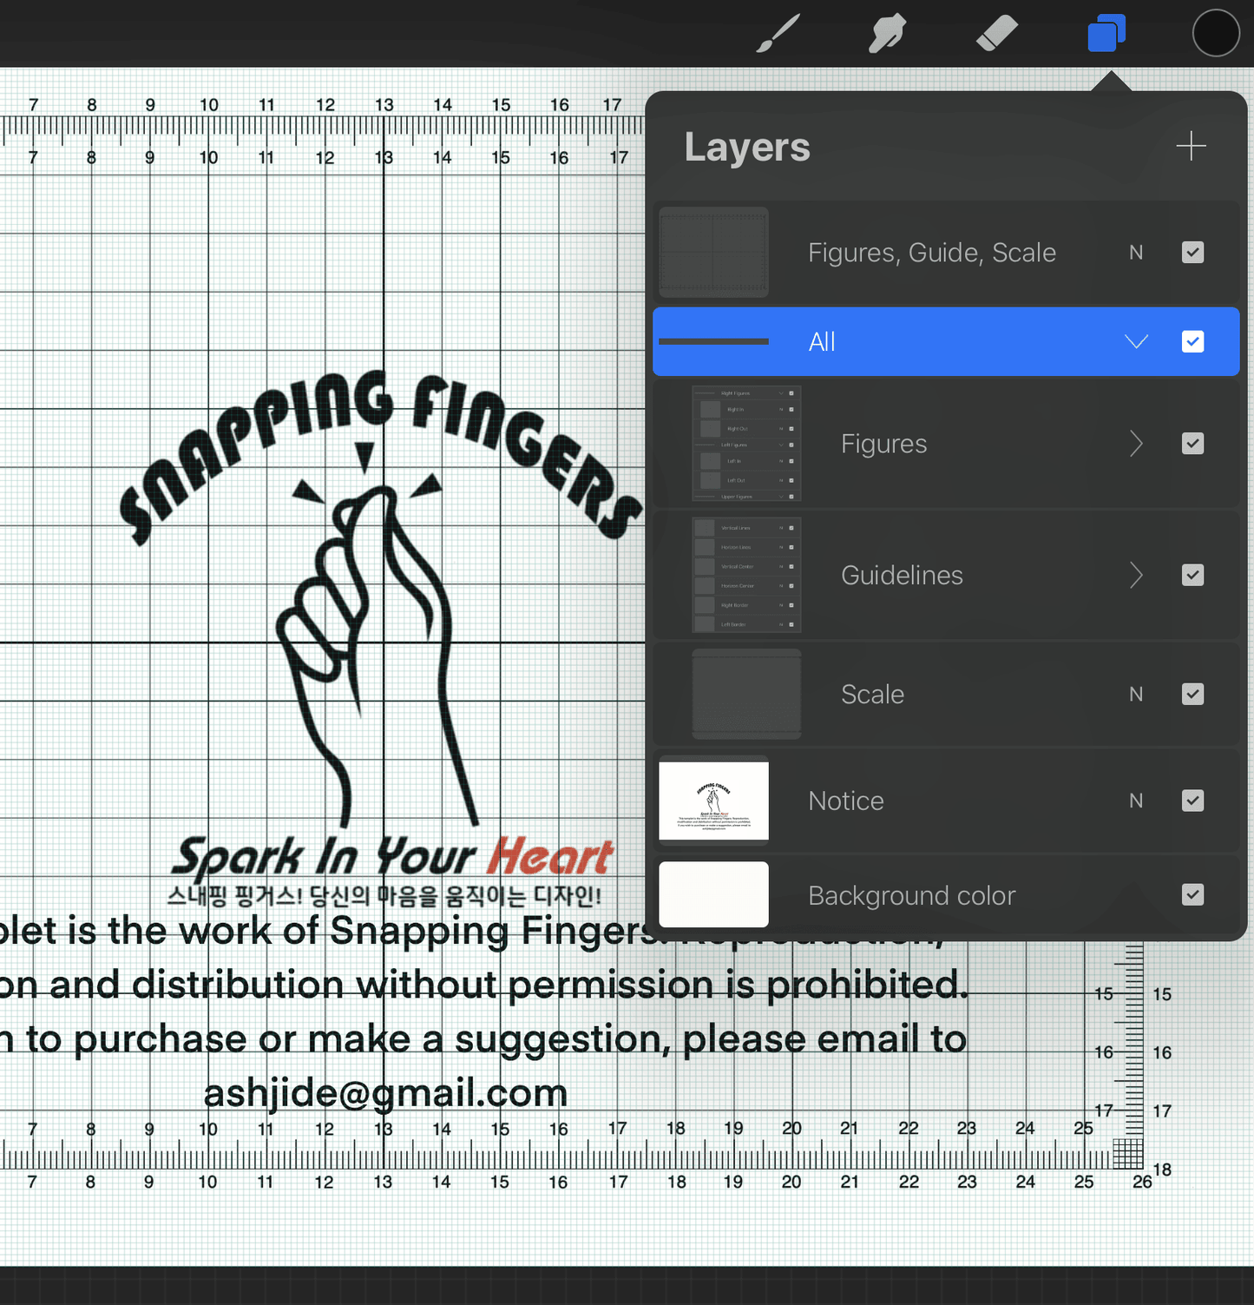Viewport: 1254px width, 1305px height.
Task: Add a new layer with plus icon
Action: [1191, 146]
